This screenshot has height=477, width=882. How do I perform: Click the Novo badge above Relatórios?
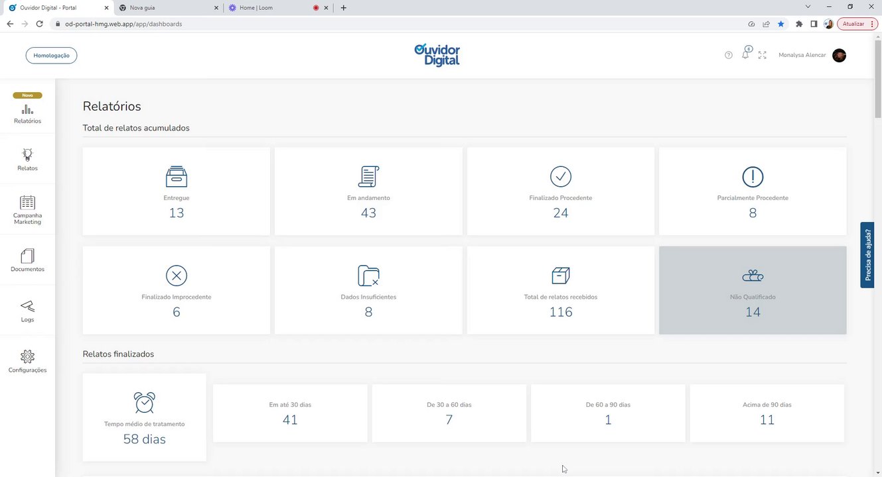click(27, 95)
